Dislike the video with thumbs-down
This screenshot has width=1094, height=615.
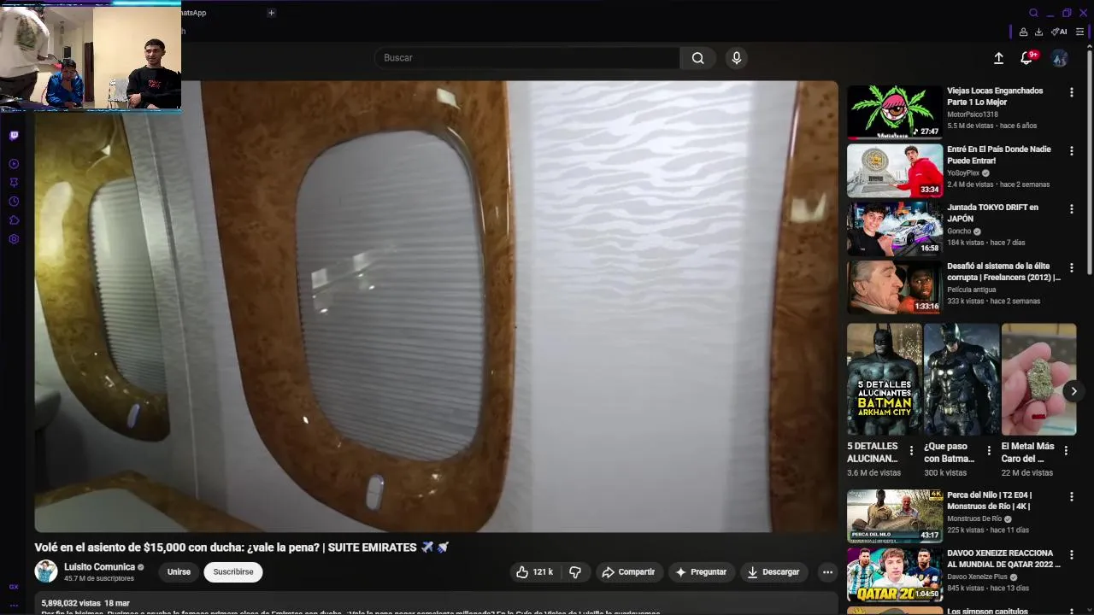click(575, 572)
